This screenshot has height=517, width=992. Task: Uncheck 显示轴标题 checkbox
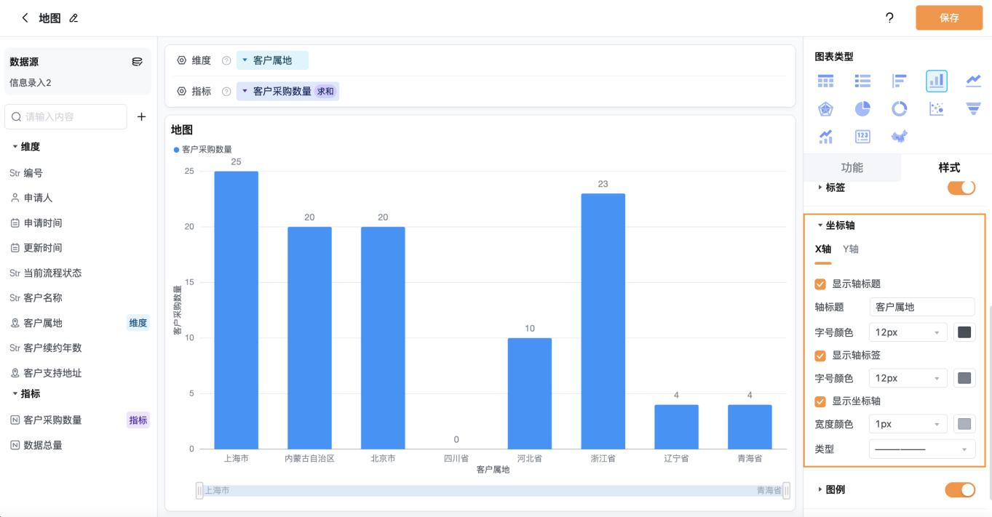click(820, 284)
